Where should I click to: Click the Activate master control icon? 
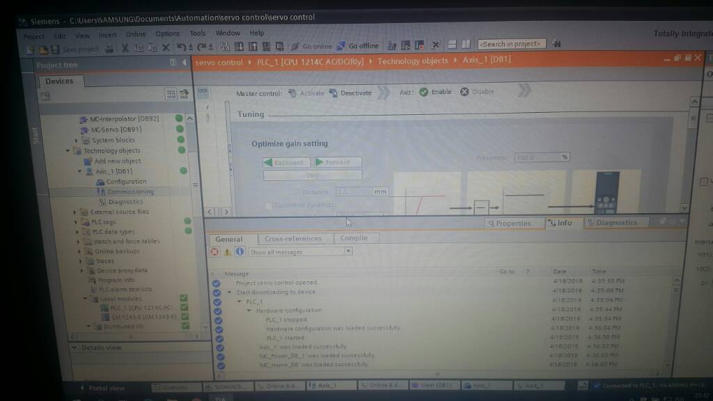(292, 93)
